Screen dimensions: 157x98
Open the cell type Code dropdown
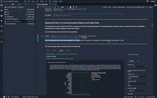64,7
